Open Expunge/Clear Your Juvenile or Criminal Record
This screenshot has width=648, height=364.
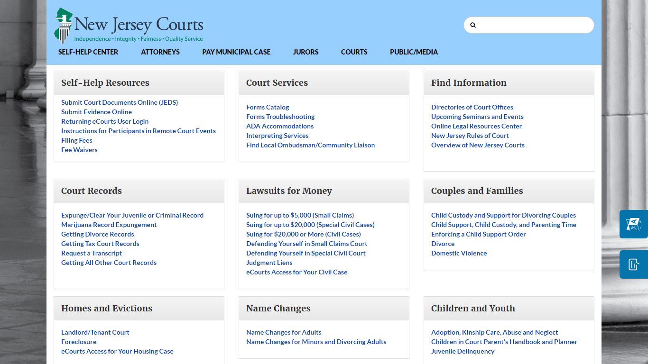[132, 215]
